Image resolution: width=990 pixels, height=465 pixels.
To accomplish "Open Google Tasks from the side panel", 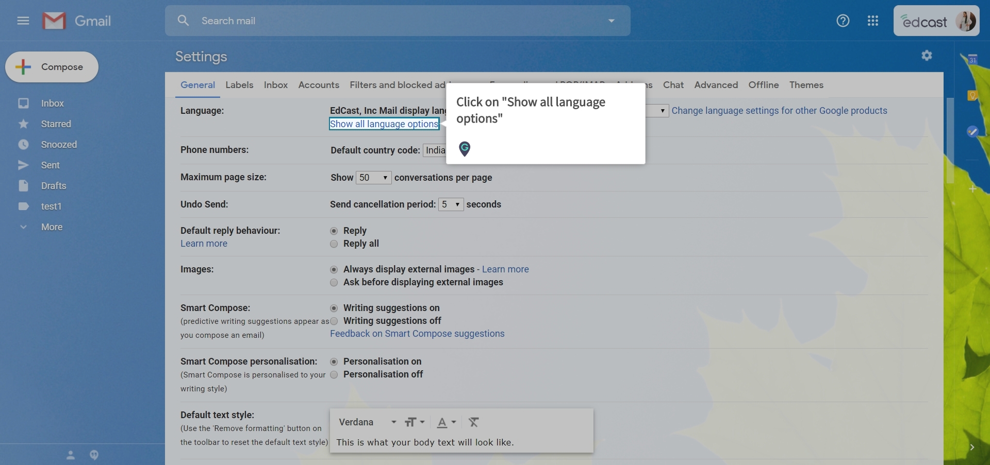I will 972,131.
